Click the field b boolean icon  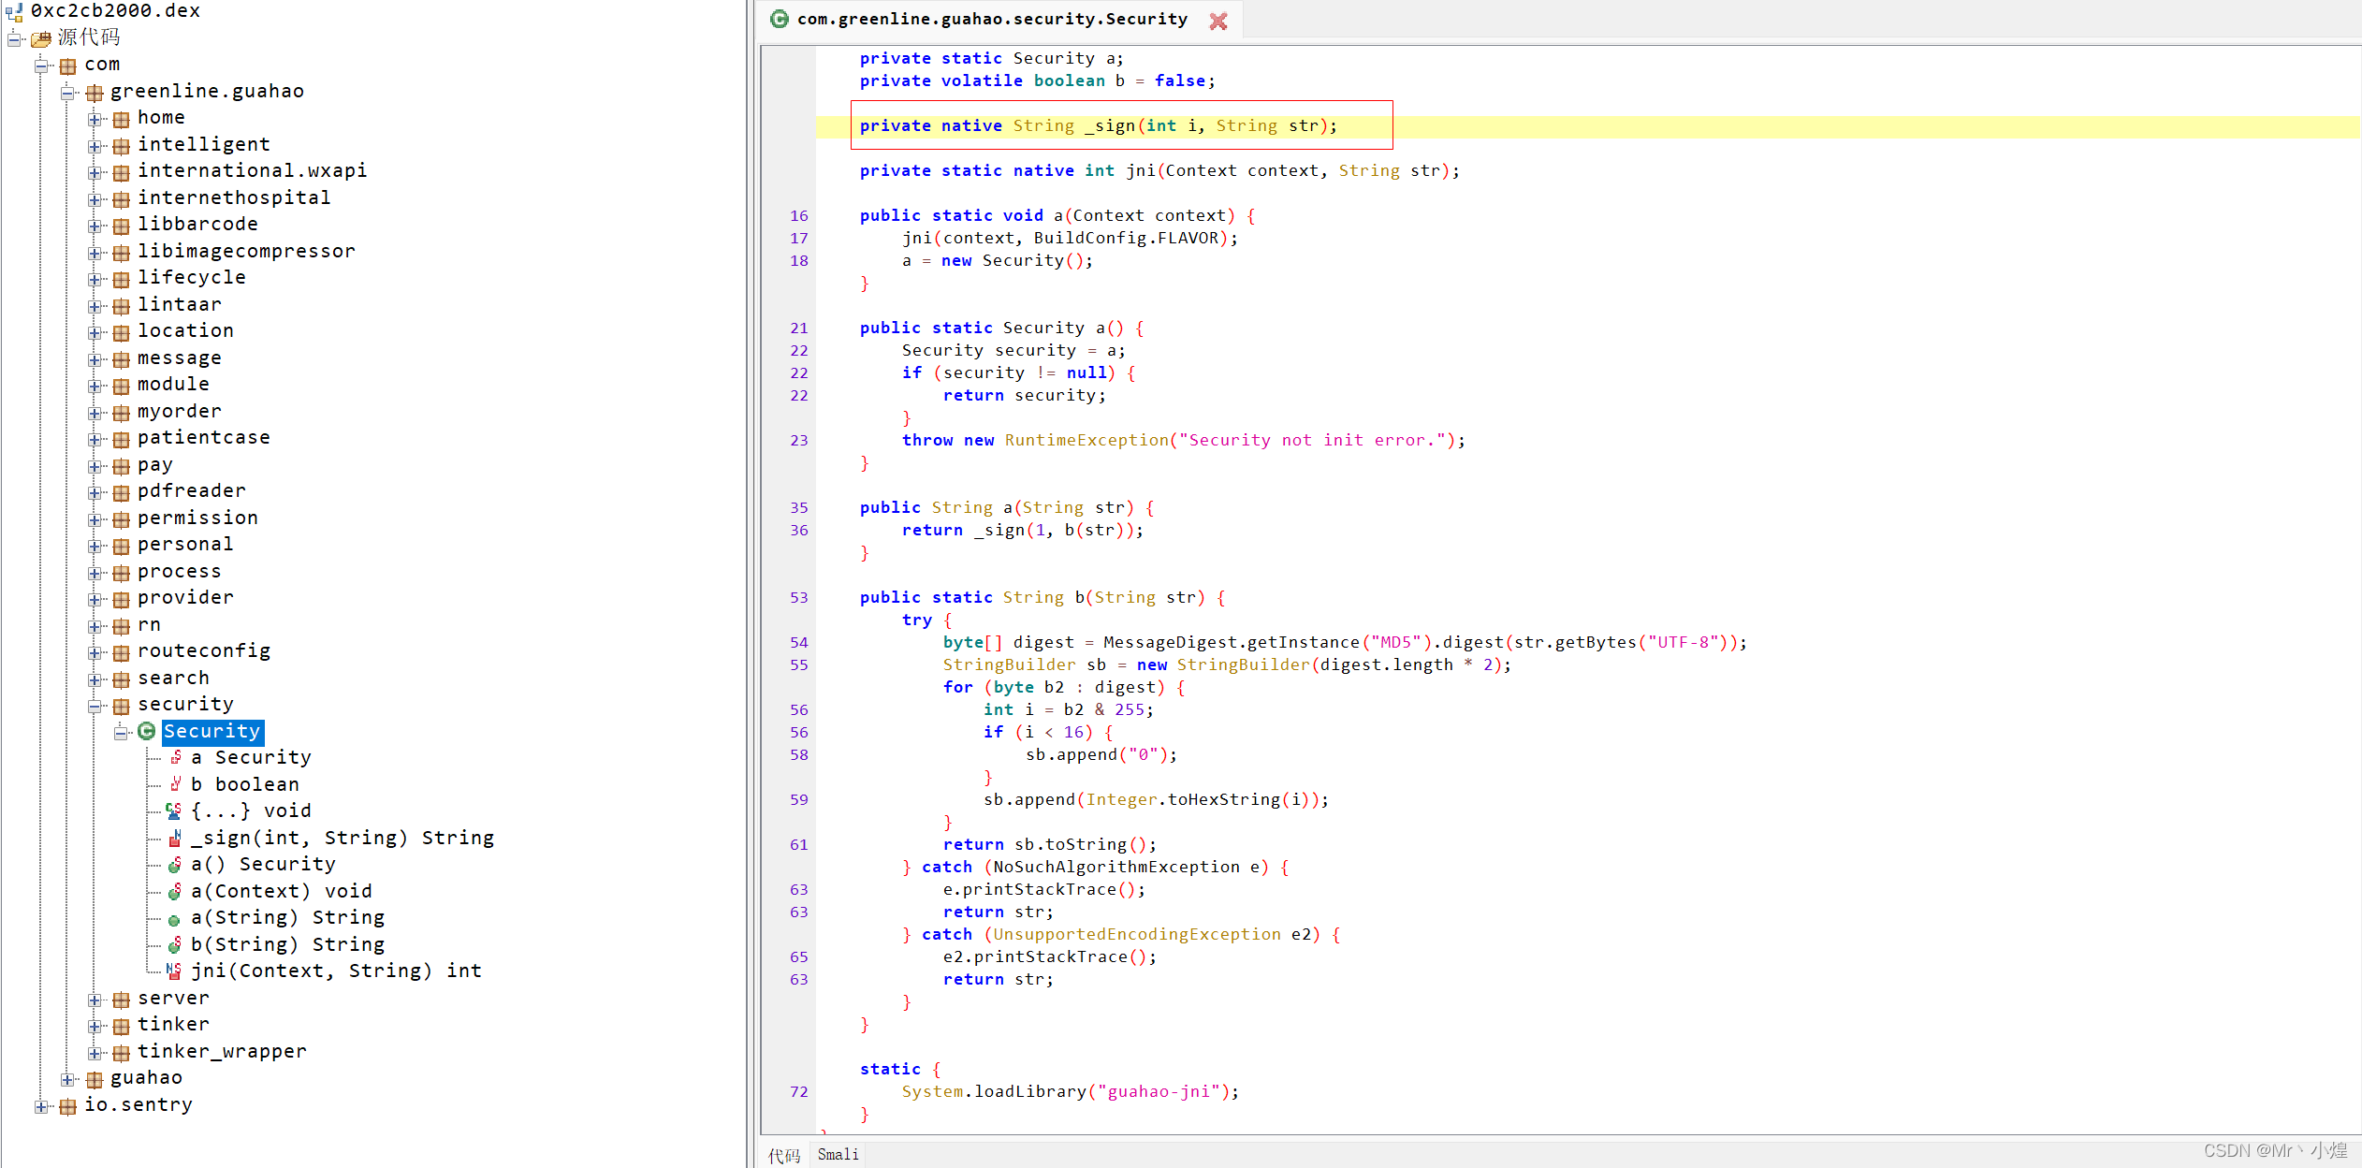point(175,784)
